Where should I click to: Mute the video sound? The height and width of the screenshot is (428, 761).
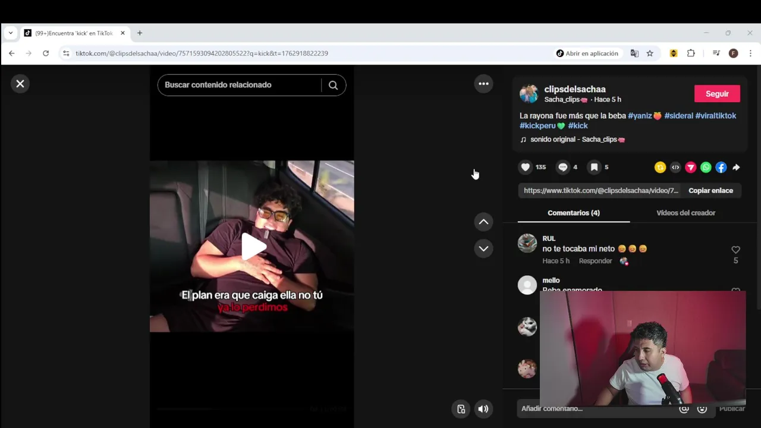tap(483, 408)
